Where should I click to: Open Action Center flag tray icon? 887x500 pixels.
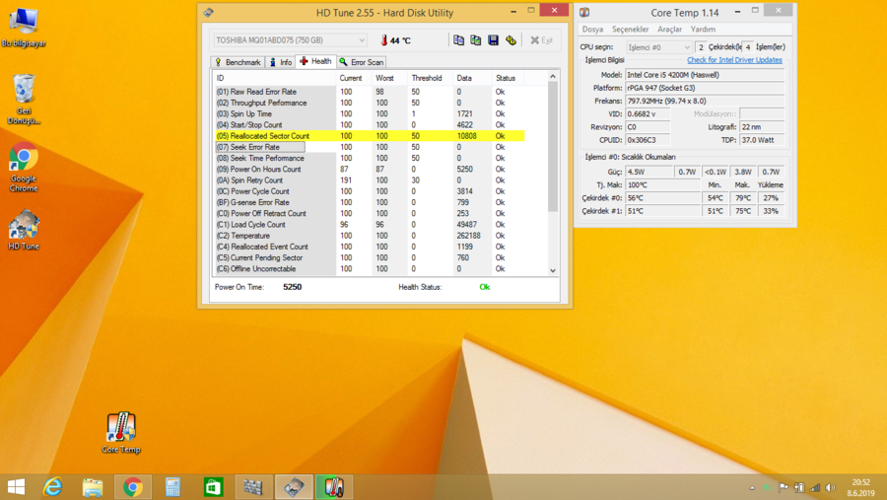[784, 487]
